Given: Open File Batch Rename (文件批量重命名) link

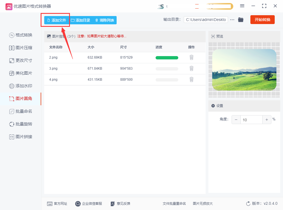Looking at the screenshot, I should coord(174,204).
